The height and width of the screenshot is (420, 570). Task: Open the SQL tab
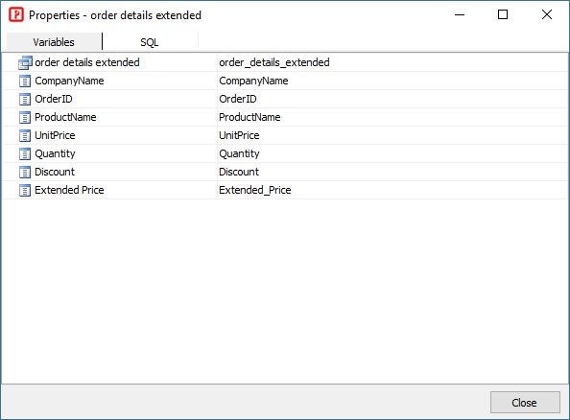pyautogui.click(x=150, y=42)
